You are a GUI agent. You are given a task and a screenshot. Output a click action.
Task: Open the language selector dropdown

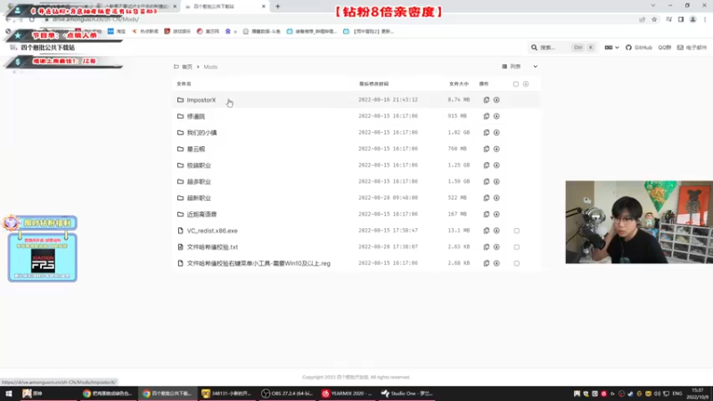pos(611,48)
